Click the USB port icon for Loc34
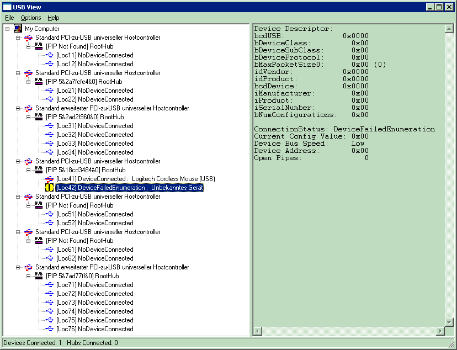457x350 pixels. point(50,152)
